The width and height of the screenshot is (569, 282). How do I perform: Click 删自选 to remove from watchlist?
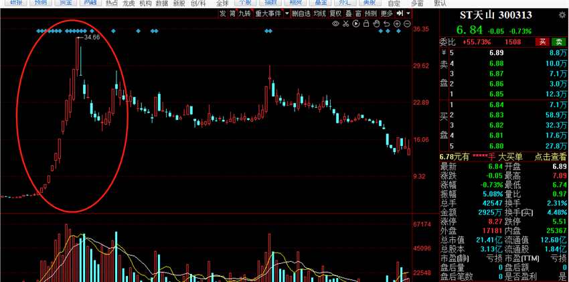coord(301,13)
